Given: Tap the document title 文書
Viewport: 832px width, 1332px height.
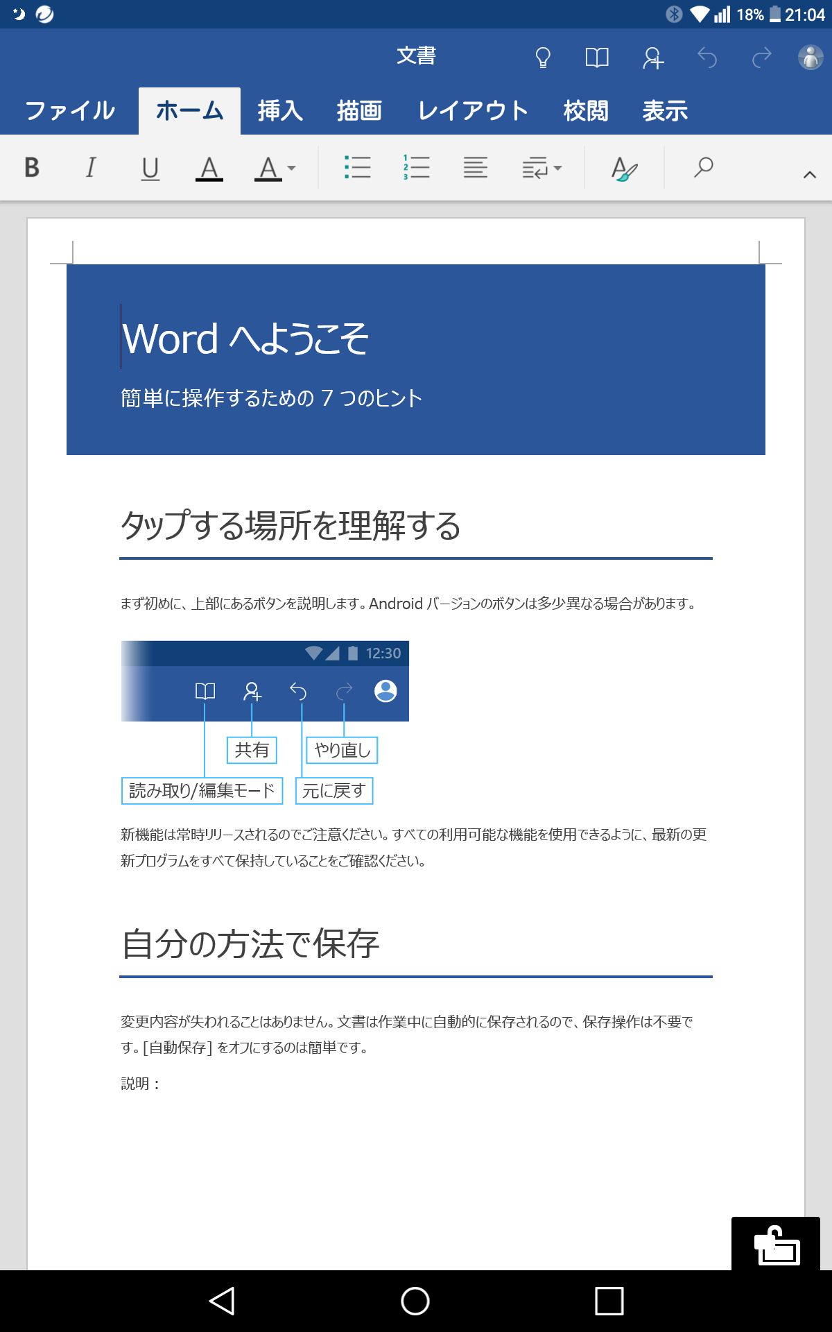Looking at the screenshot, I should [416, 55].
